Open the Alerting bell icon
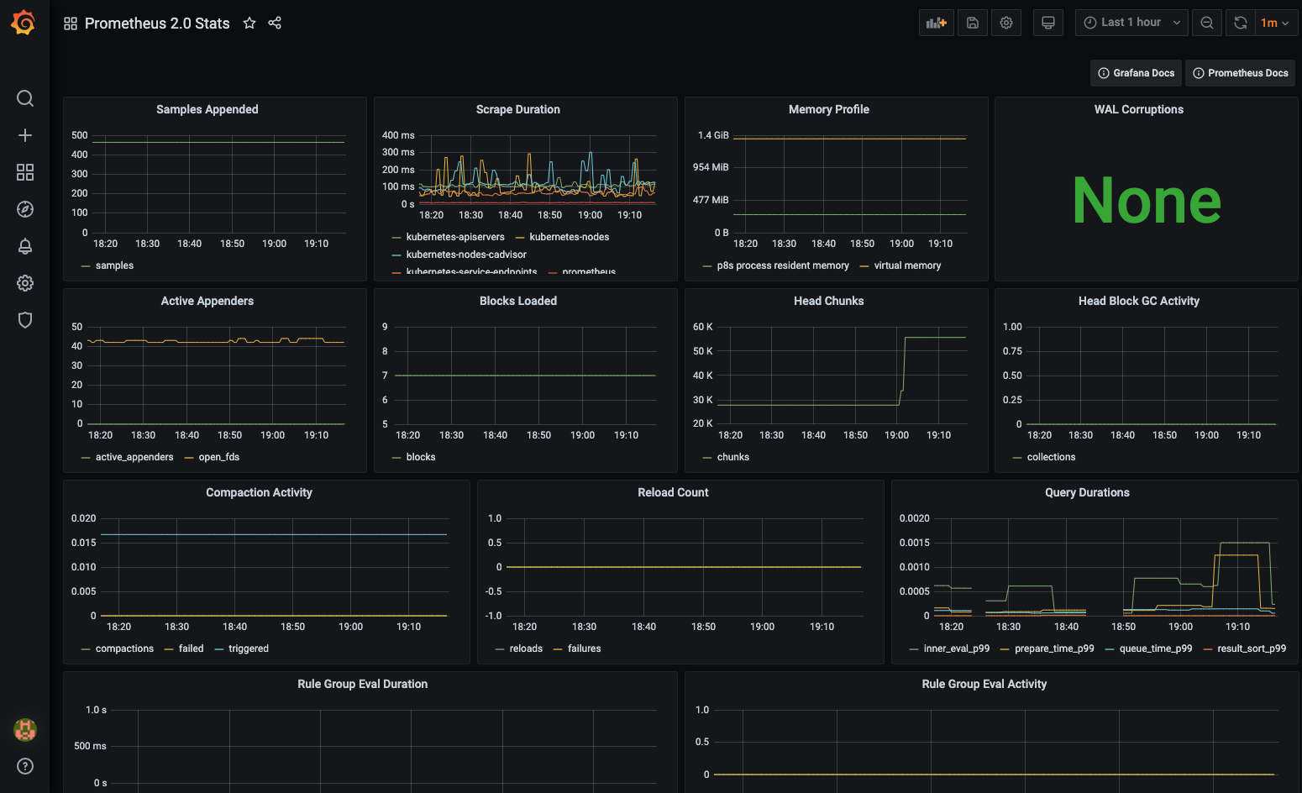Image resolution: width=1302 pixels, height=793 pixels. click(25, 246)
